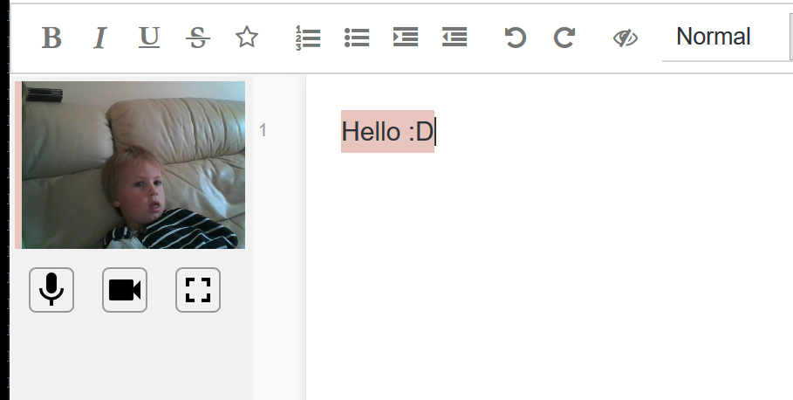Place cursor in the "Hello :D" text
This screenshot has height=400, width=793.
386,132
